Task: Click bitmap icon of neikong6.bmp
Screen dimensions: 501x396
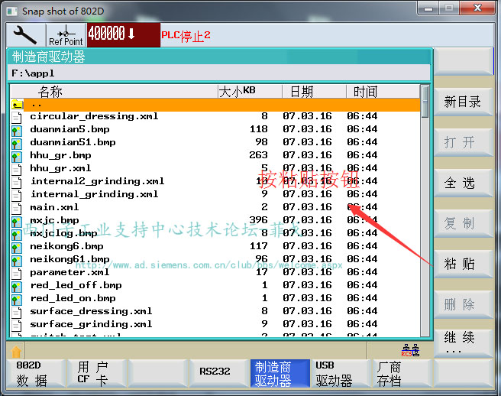Action: (17, 248)
